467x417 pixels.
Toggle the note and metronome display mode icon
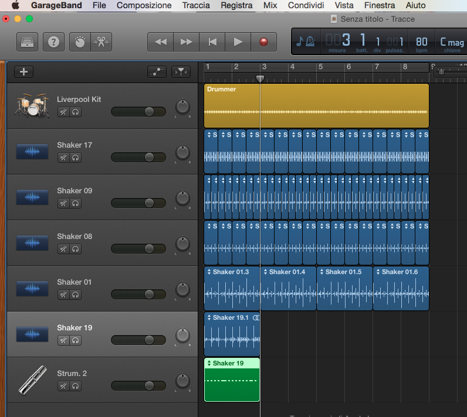click(306, 42)
